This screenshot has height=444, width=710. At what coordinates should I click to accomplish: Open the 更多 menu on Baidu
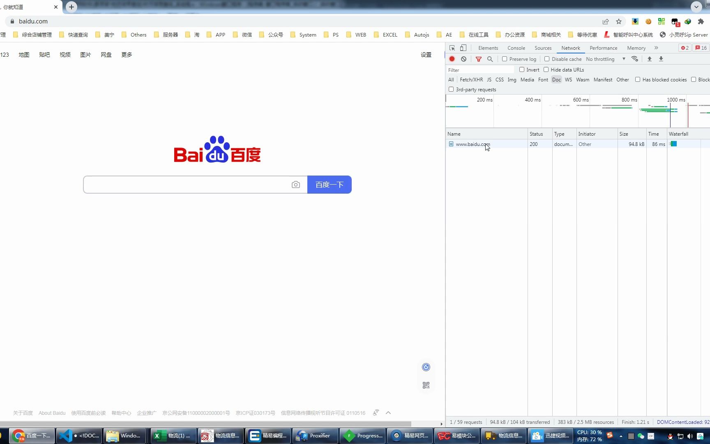(127, 55)
